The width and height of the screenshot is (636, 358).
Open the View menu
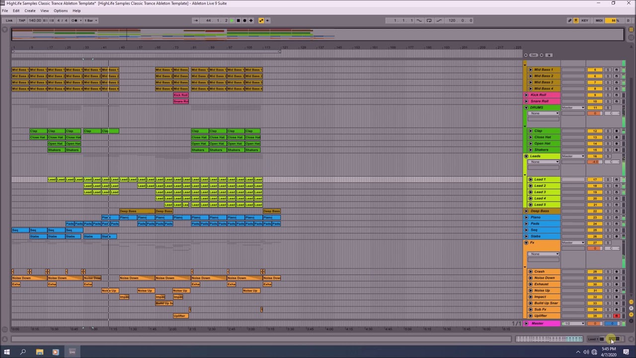[x=45, y=10]
